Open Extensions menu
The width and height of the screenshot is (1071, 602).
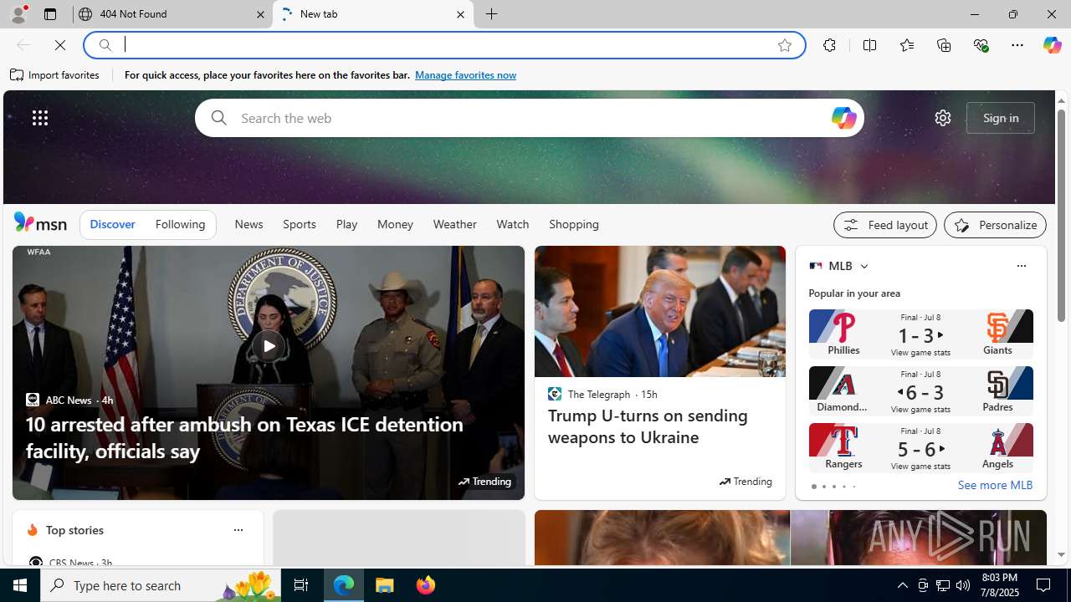point(829,45)
